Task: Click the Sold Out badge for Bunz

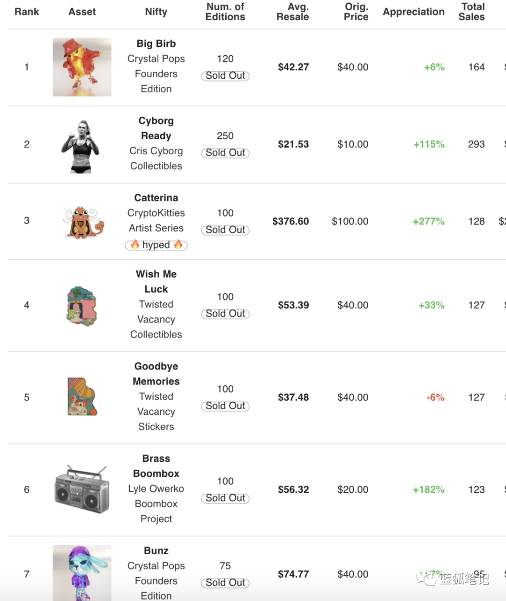Action: pyautogui.click(x=225, y=583)
